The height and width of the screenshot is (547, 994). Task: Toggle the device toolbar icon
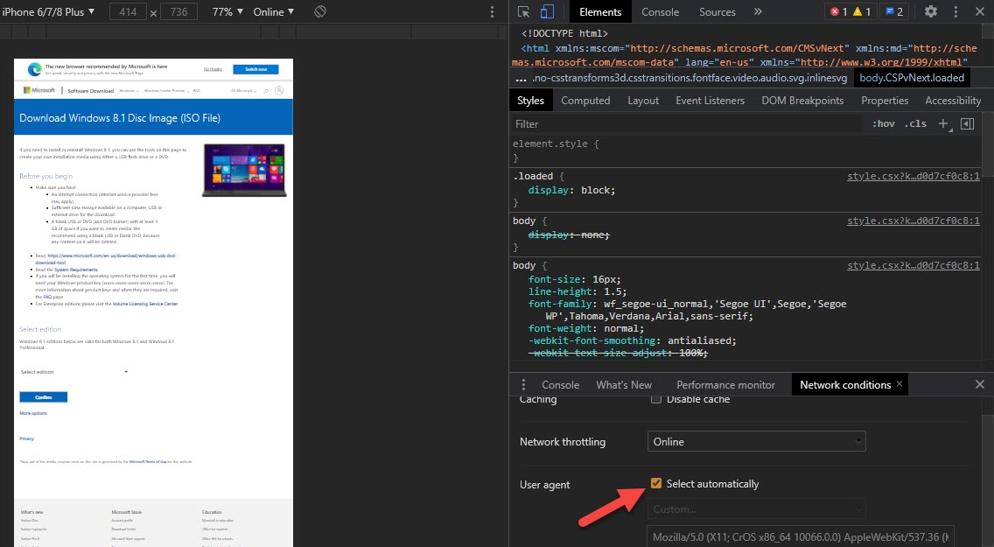[547, 12]
